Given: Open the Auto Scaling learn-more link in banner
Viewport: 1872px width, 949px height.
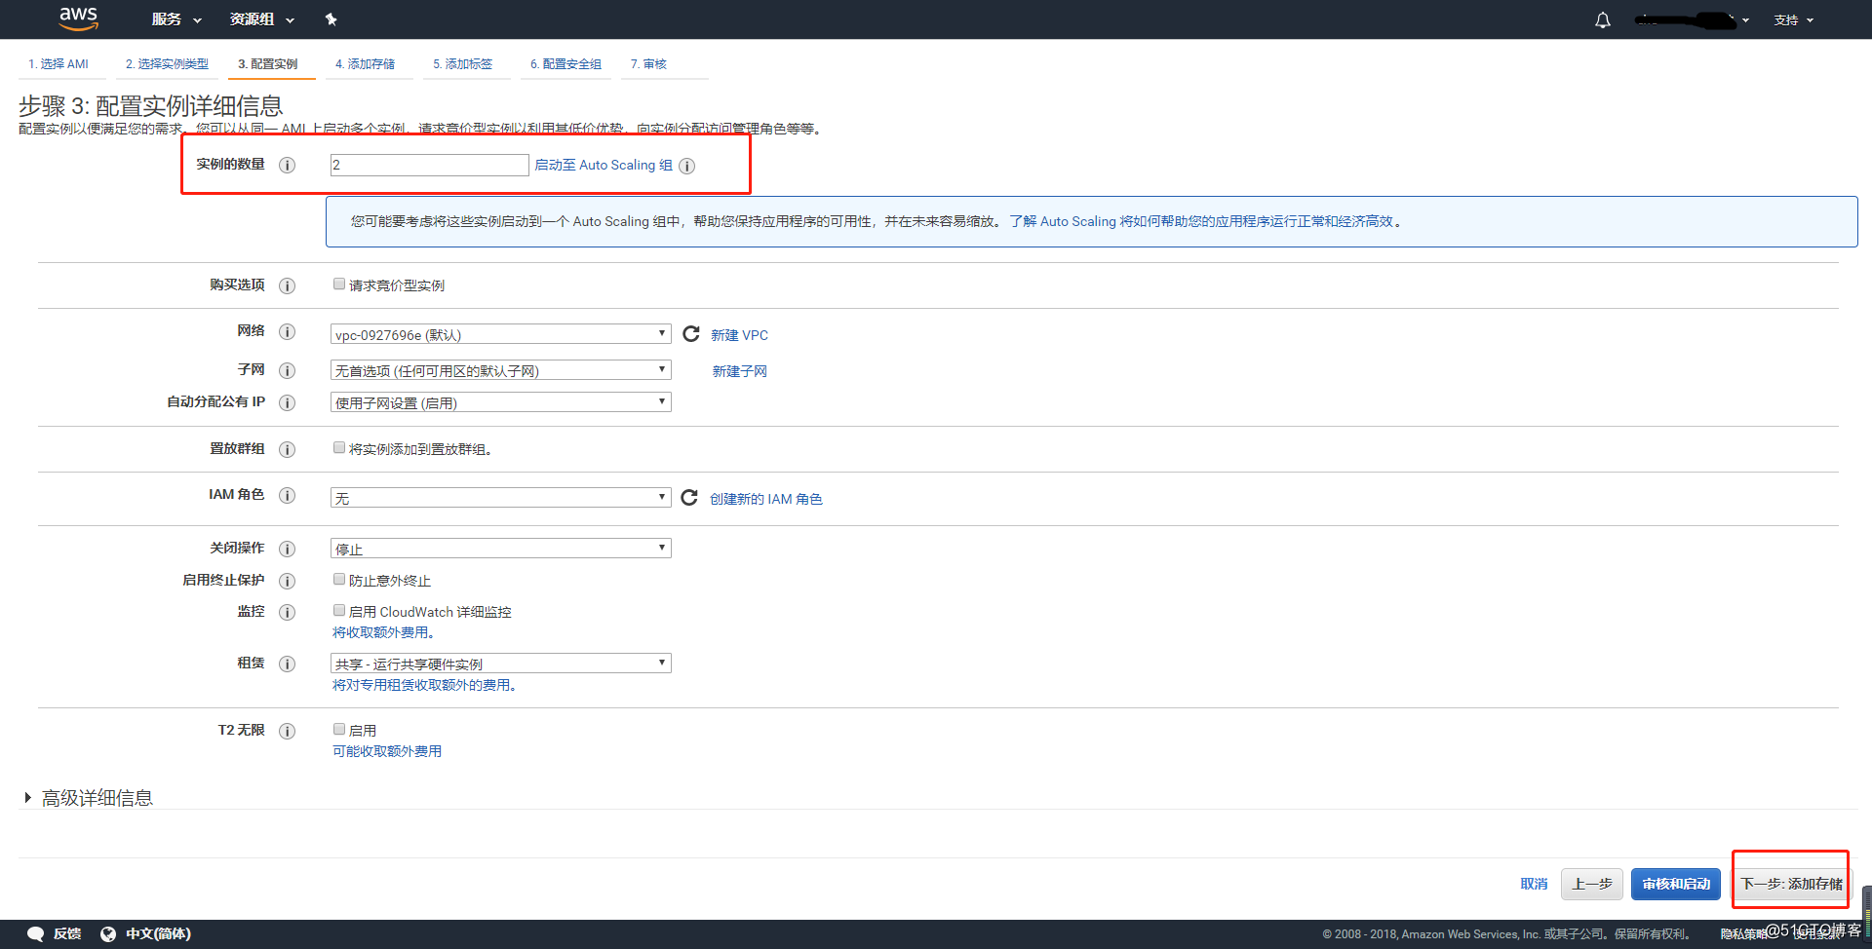Looking at the screenshot, I should click(x=1202, y=221).
